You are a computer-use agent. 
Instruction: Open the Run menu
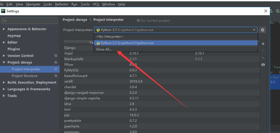(x=74, y=4)
